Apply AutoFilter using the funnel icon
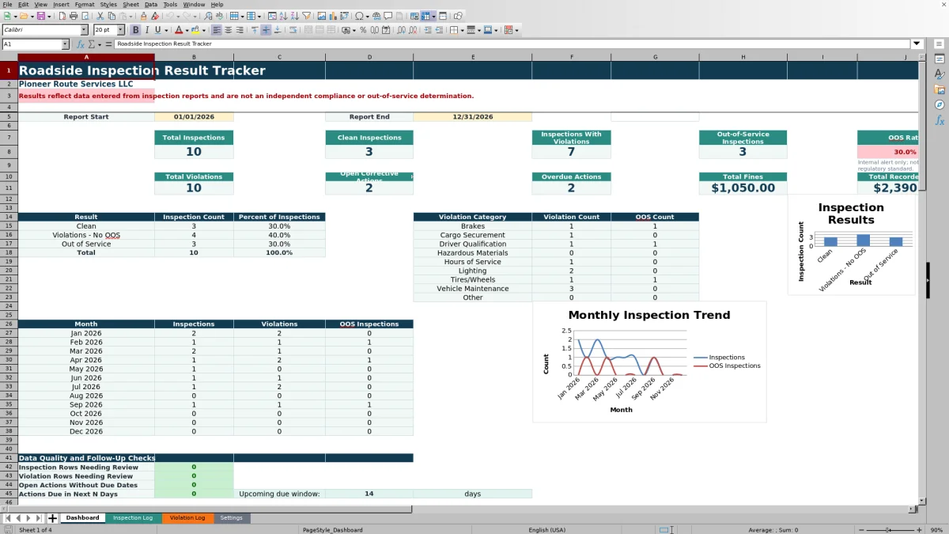949x534 pixels. [305, 16]
